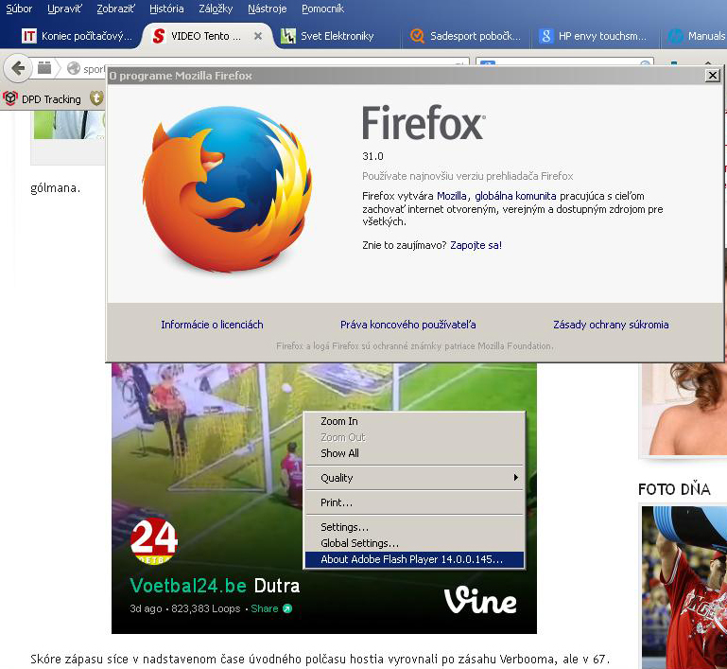Screen dimensions: 727x669
Task: Click the Google favicon on HP envy tab
Action: pos(546,36)
